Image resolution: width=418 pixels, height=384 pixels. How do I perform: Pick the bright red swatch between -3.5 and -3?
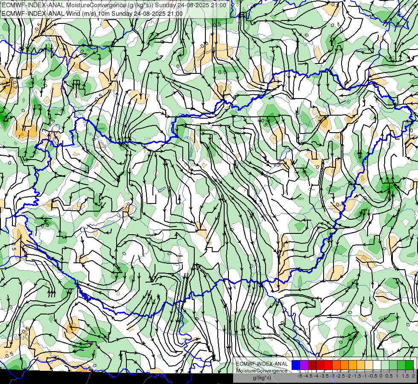click(x=328, y=365)
